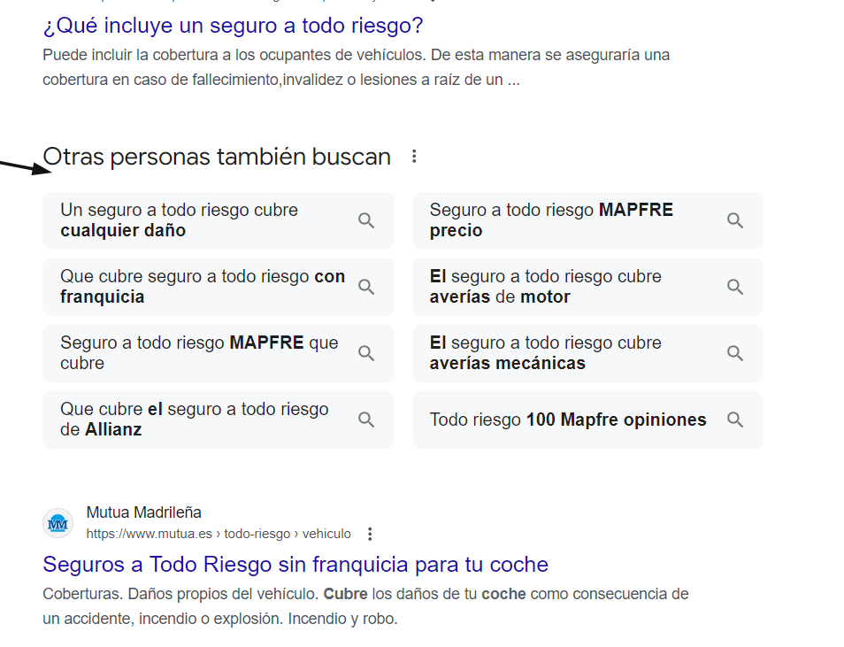This screenshot has width=844, height=647.
Task: Search 'Que cubre seguro a todo riesgo con franquicia'
Action: [x=218, y=287]
